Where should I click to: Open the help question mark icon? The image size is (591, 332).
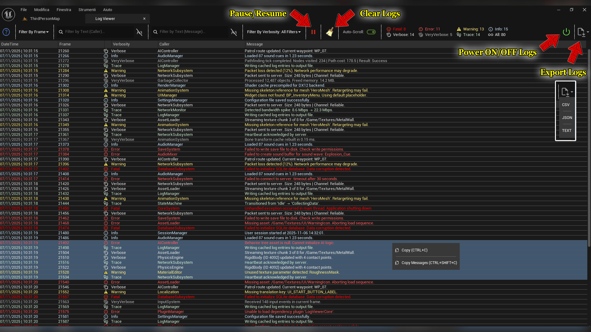(6, 32)
